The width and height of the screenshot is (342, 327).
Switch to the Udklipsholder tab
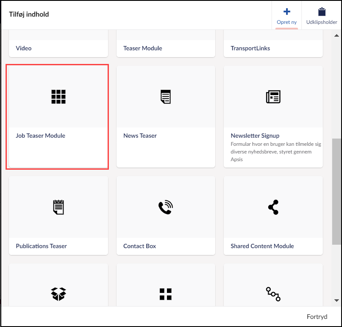tap(322, 16)
